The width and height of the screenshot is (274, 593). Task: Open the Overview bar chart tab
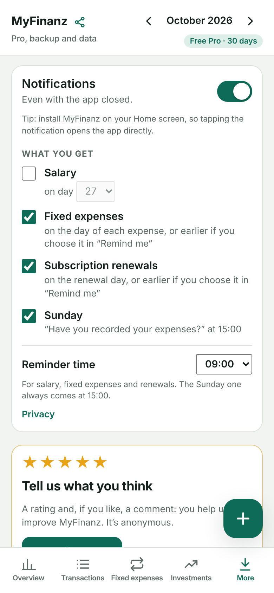pos(28,570)
